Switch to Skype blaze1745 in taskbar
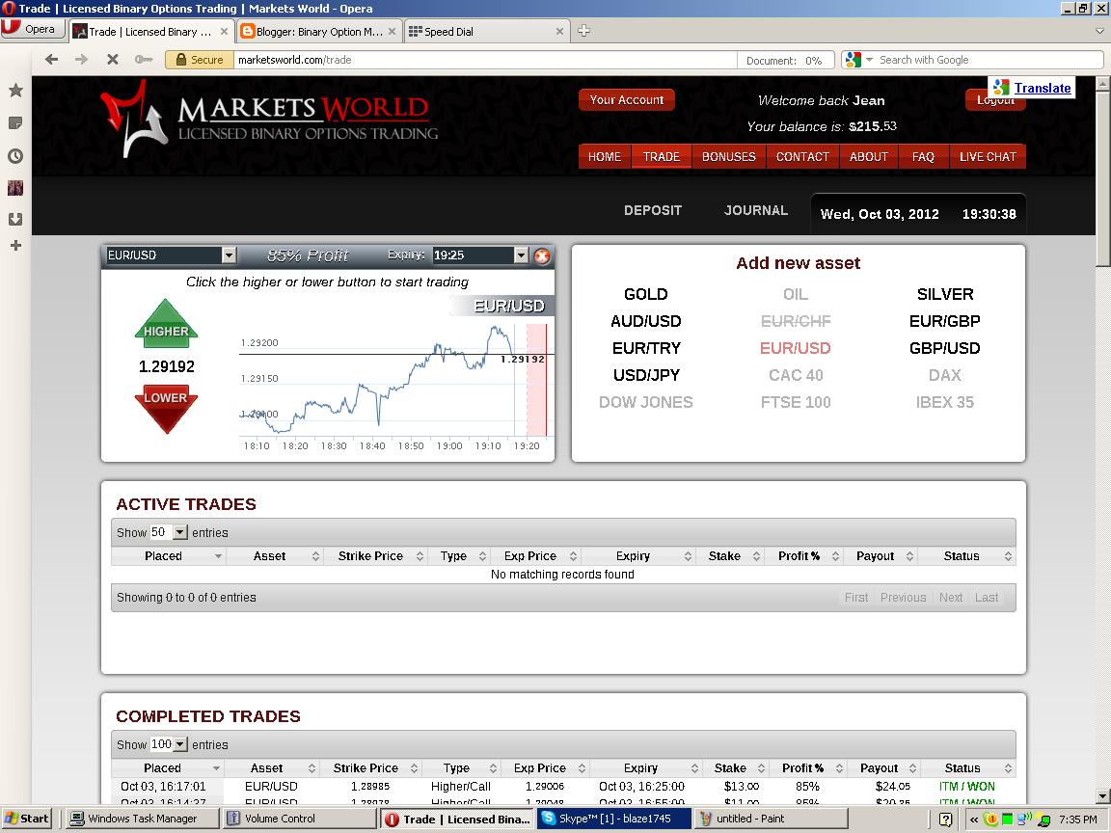The width and height of the screenshot is (1111, 833). 613,819
